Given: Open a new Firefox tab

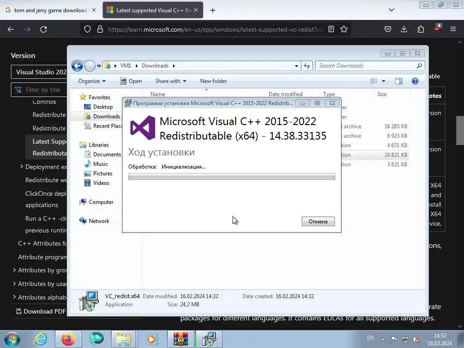Looking at the screenshot, I should click(x=213, y=10).
